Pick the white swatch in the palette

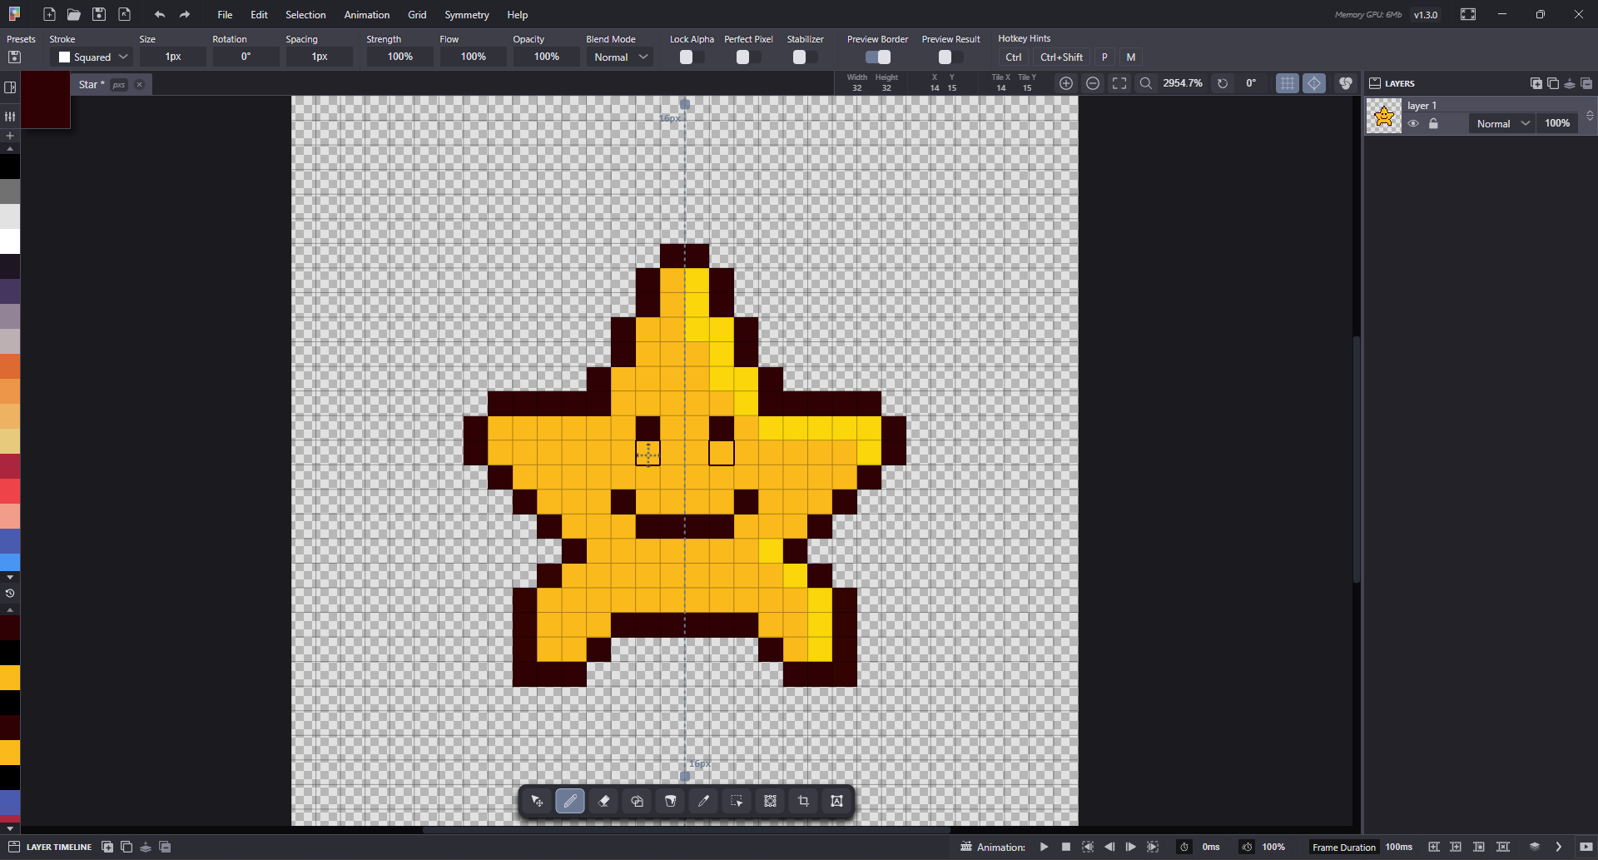10,241
